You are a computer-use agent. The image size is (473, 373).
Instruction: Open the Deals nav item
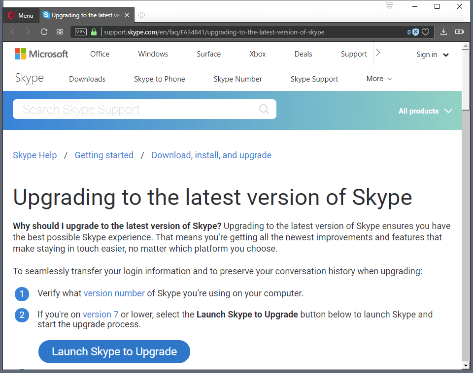[x=303, y=54]
